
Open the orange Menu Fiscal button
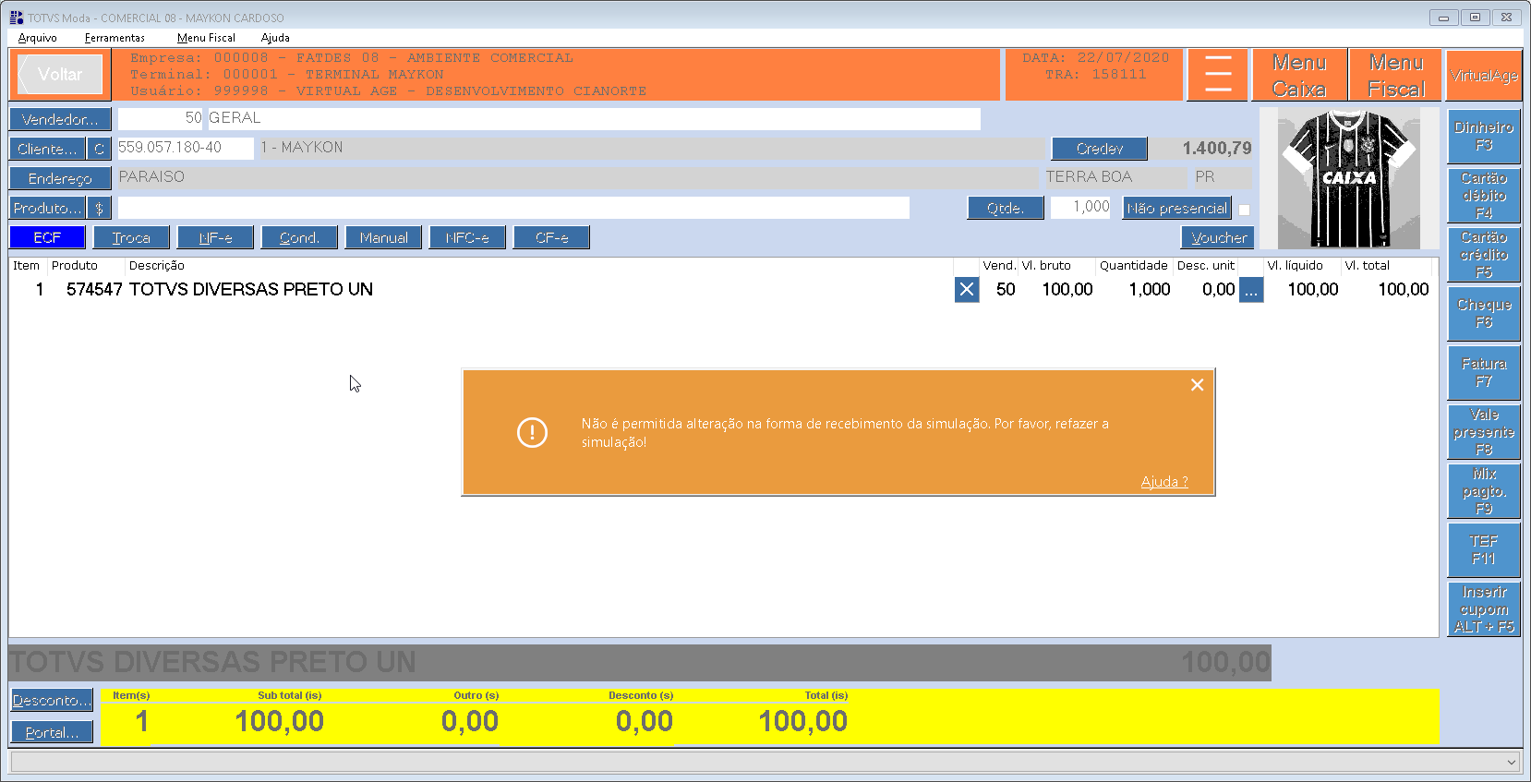coord(1396,75)
